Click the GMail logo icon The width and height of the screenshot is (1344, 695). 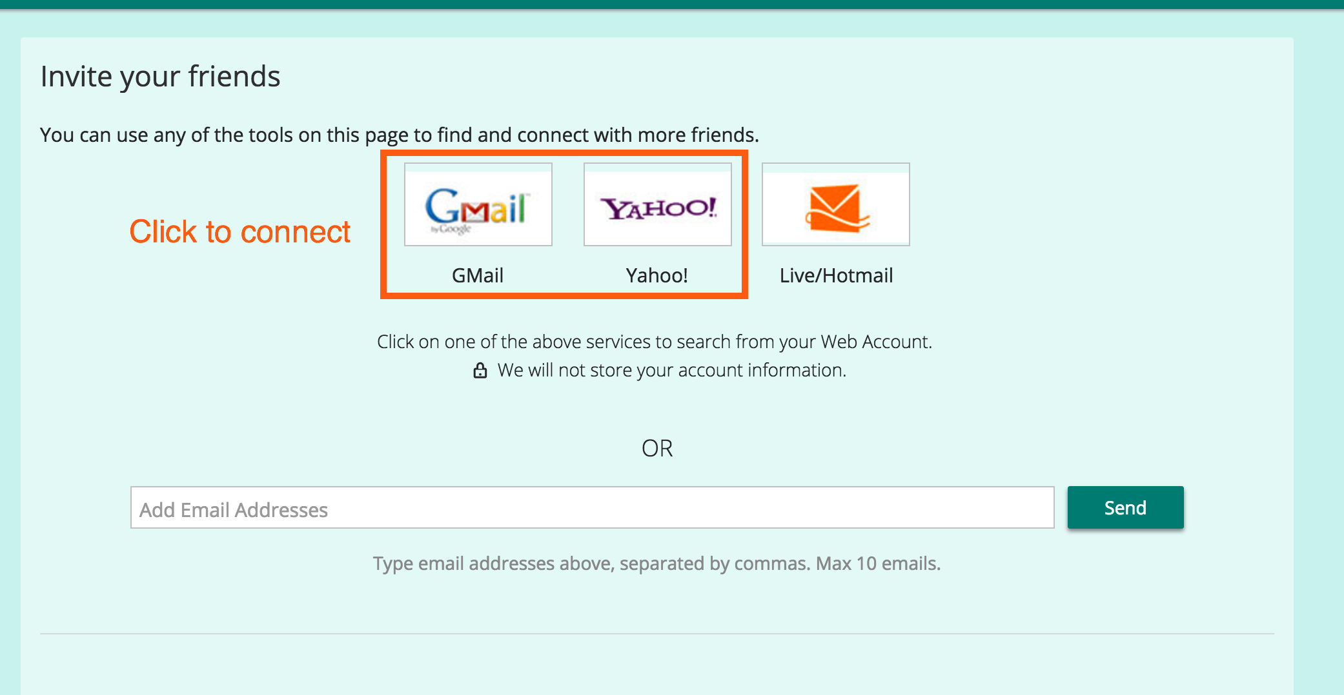[x=478, y=204]
